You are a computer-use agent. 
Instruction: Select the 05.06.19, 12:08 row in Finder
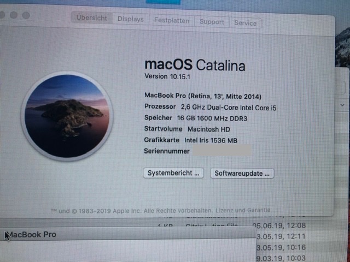pyautogui.click(x=279, y=225)
